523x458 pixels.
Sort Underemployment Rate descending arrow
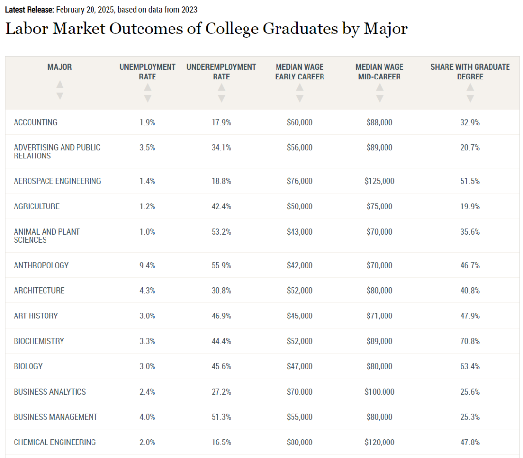pos(221,98)
